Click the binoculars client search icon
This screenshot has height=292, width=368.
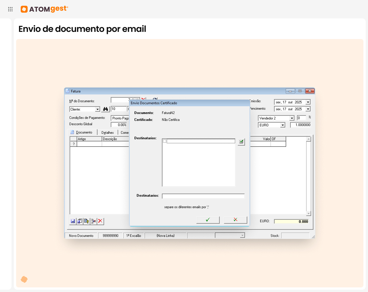(106, 109)
